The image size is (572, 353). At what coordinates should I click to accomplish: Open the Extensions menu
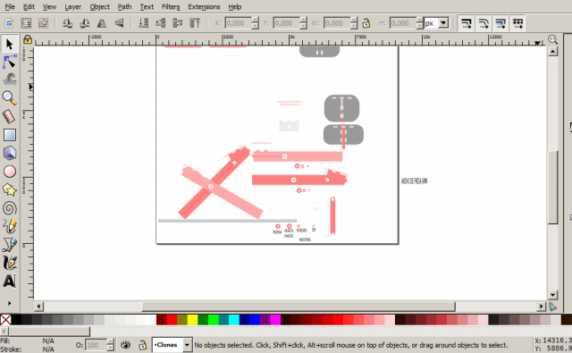204,6
